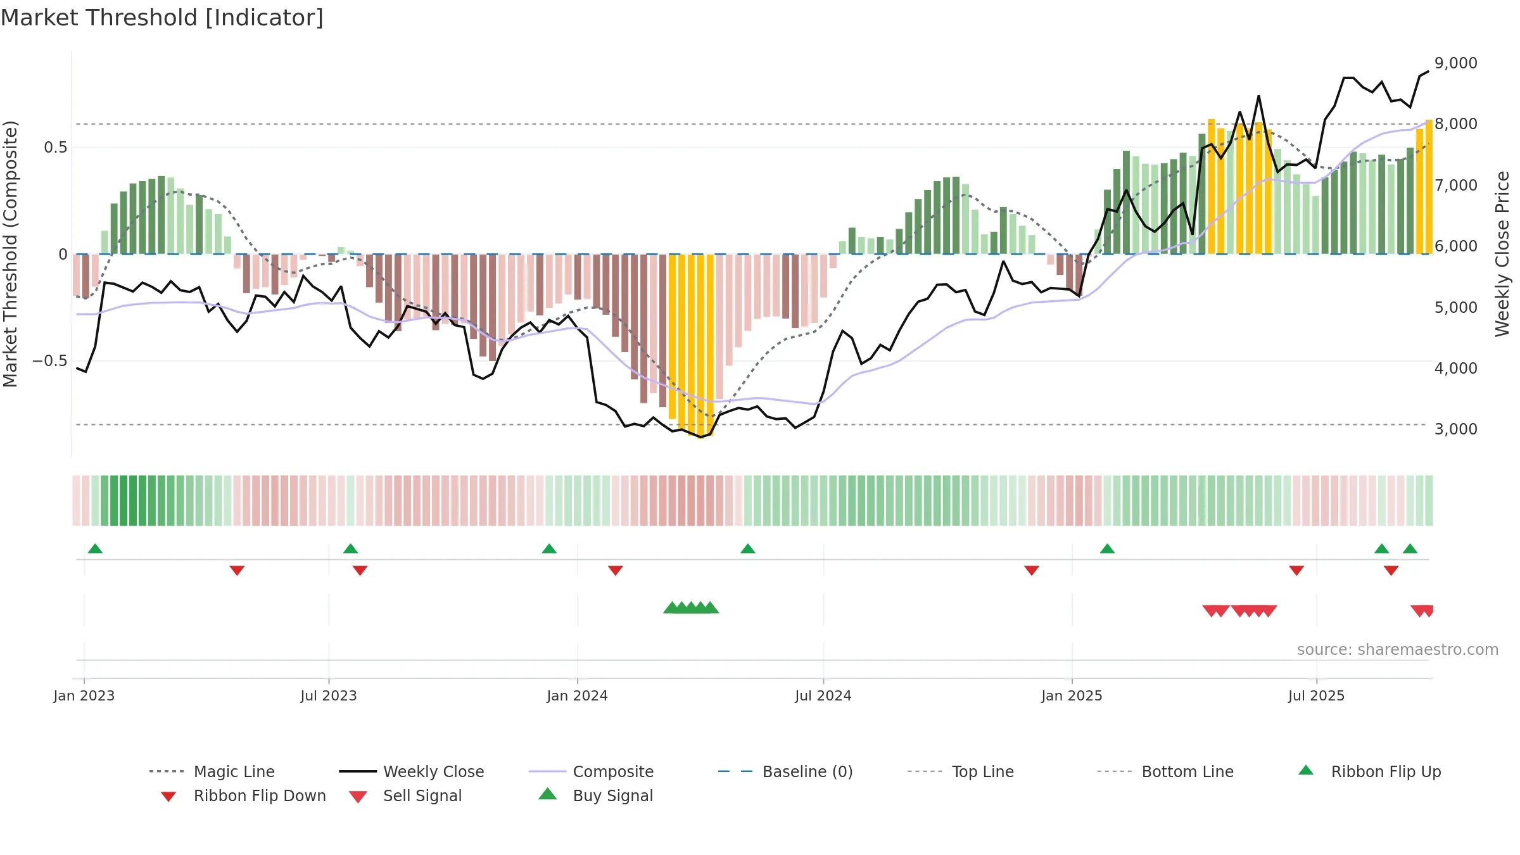Hide the Composite series via legend

[x=591, y=771]
